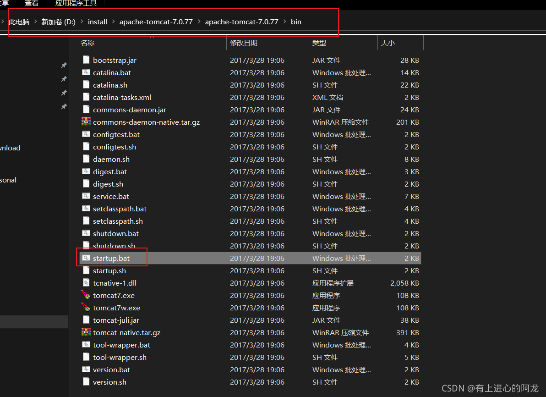This screenshot has width=546, height=397.
Task: Click the third pin icon in the sidebar
Action: pos(64,93)
